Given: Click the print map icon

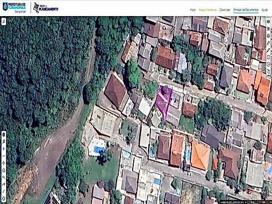Looking at the screenshot, I should pos(268,36).
